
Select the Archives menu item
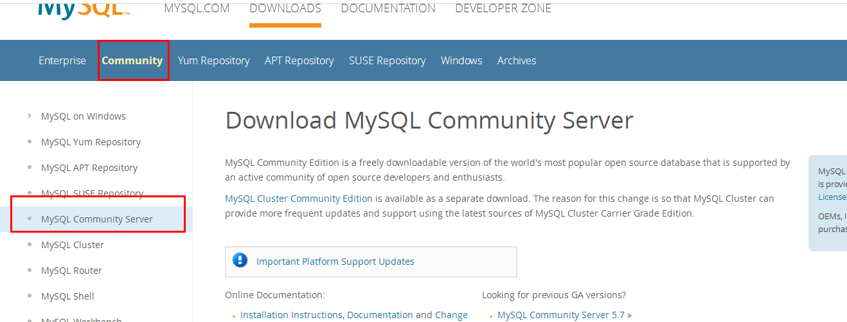pyautogui.click(x=517, y=60)
